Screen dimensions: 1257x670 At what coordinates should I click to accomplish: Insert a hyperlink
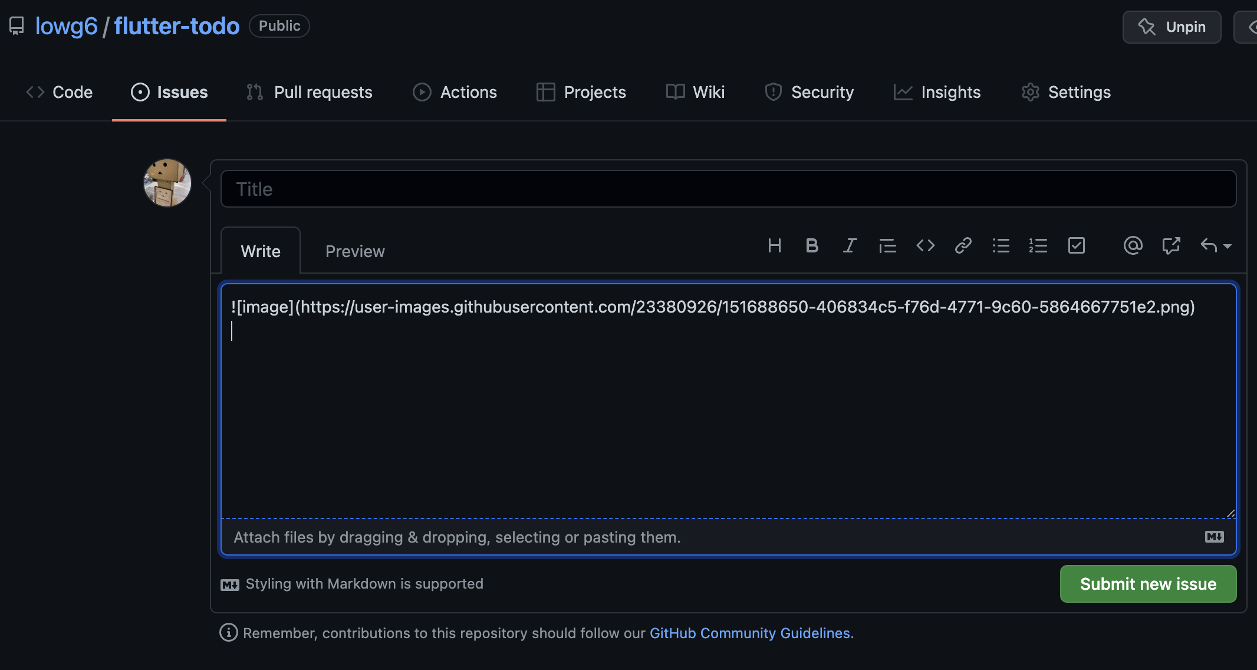963,246
